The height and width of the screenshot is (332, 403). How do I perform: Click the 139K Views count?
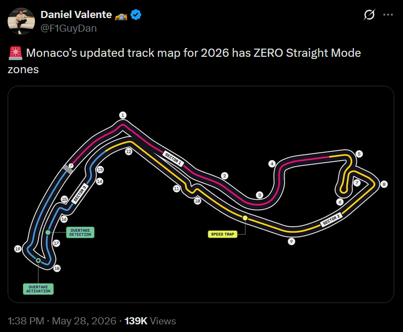tap(150, 321)
